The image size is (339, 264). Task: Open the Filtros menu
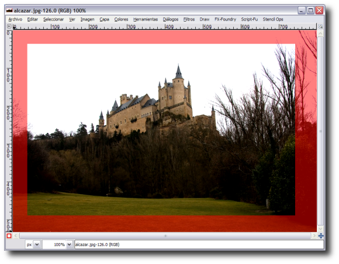[189, 19]
